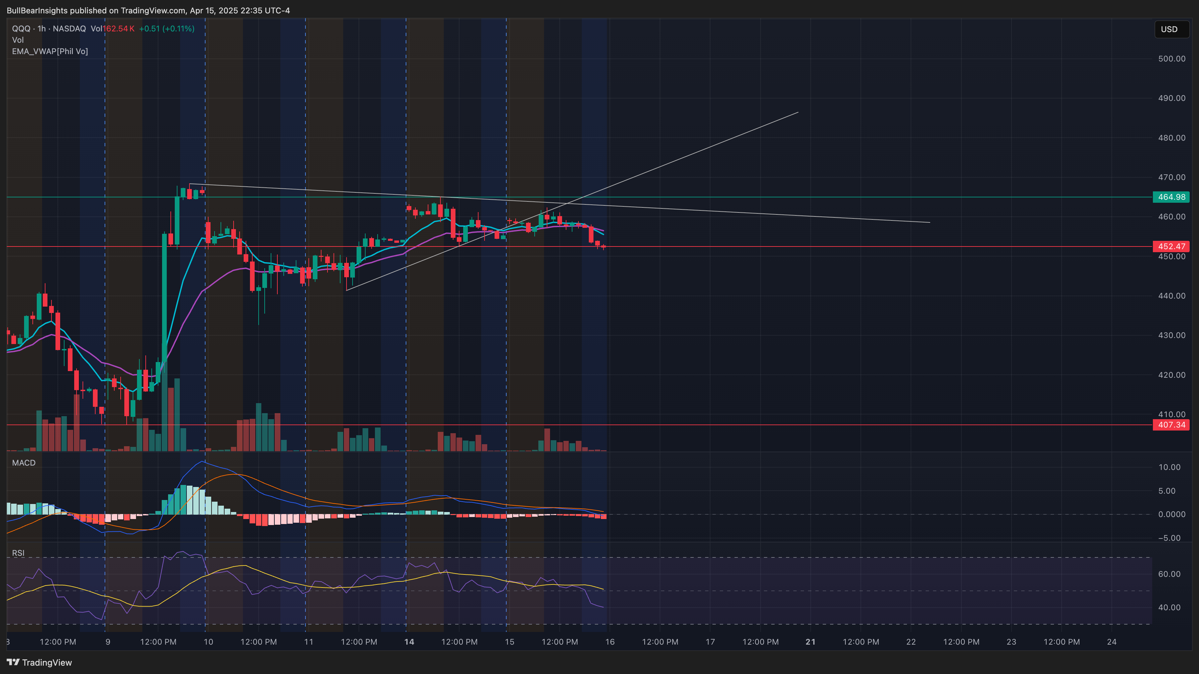Click the RSI pane label
The width and height of the screenshot is (1199, 674).
click(x=18, y=553)
